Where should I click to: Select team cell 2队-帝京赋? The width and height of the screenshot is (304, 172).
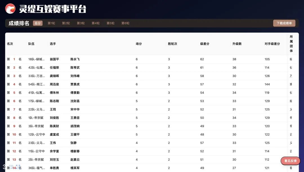click(36, 160)
